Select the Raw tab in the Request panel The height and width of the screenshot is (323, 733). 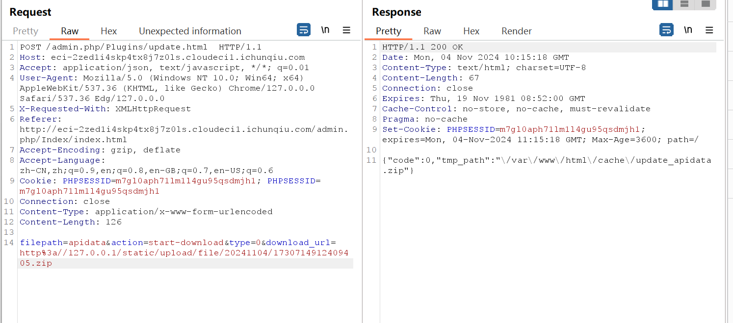click(70, 31)
